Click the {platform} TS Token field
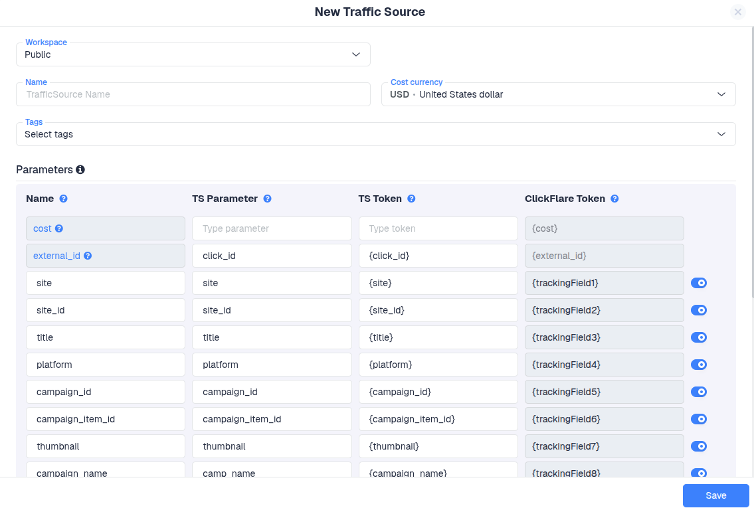This screenshot has height=510, width=754. 438,365
